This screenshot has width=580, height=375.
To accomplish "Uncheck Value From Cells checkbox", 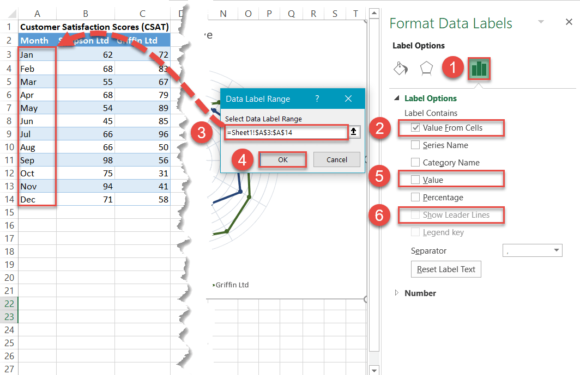I will click(415, 128).
